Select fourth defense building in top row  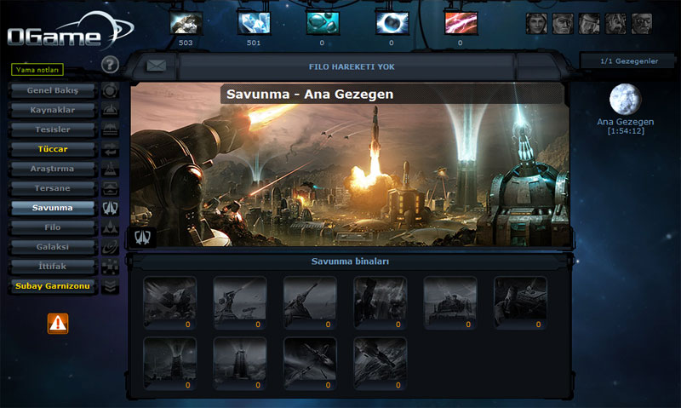click(x=380, y=303)
